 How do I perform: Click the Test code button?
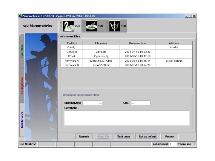tap(124, 137)
